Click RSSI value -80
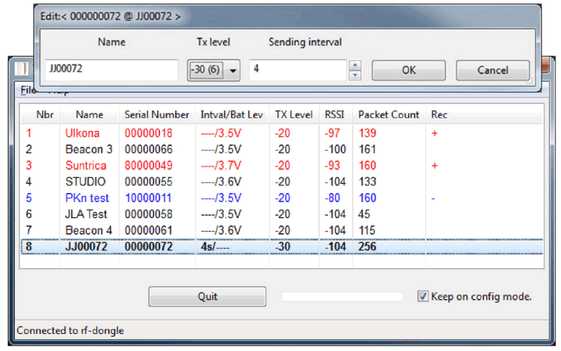The width and height of the screenshot is (561, 351). click(x=332, y=198)
